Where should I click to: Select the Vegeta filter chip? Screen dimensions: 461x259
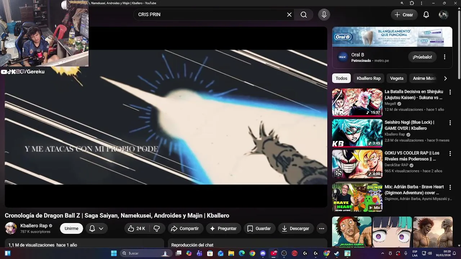click(x=397, y=78)
